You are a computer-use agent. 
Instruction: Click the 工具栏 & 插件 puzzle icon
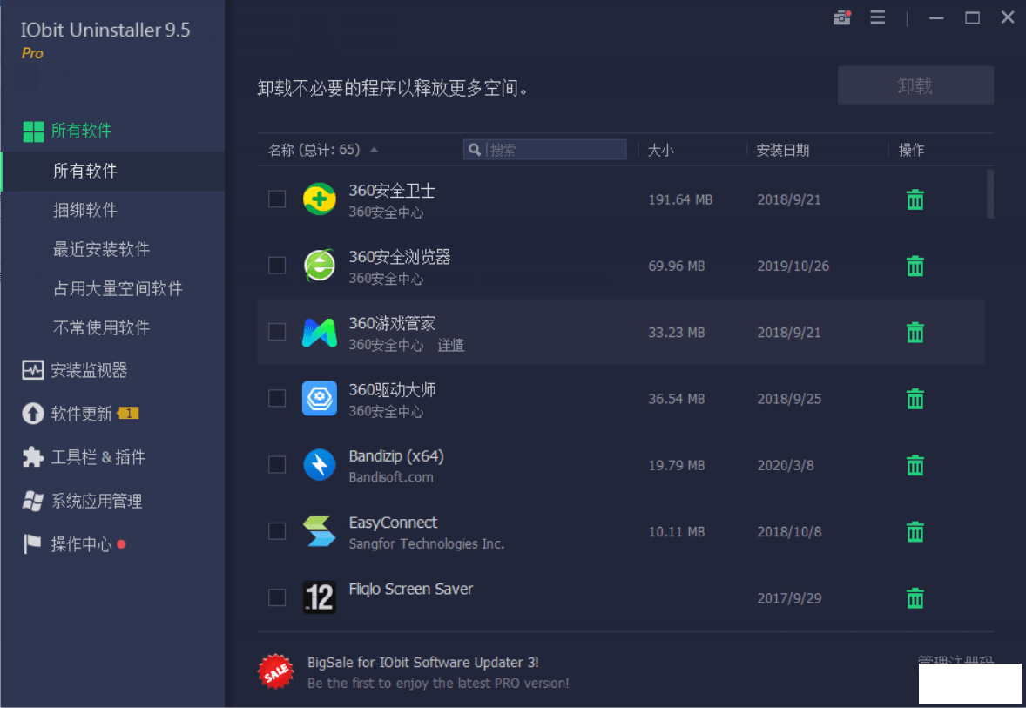coord(33,456)
